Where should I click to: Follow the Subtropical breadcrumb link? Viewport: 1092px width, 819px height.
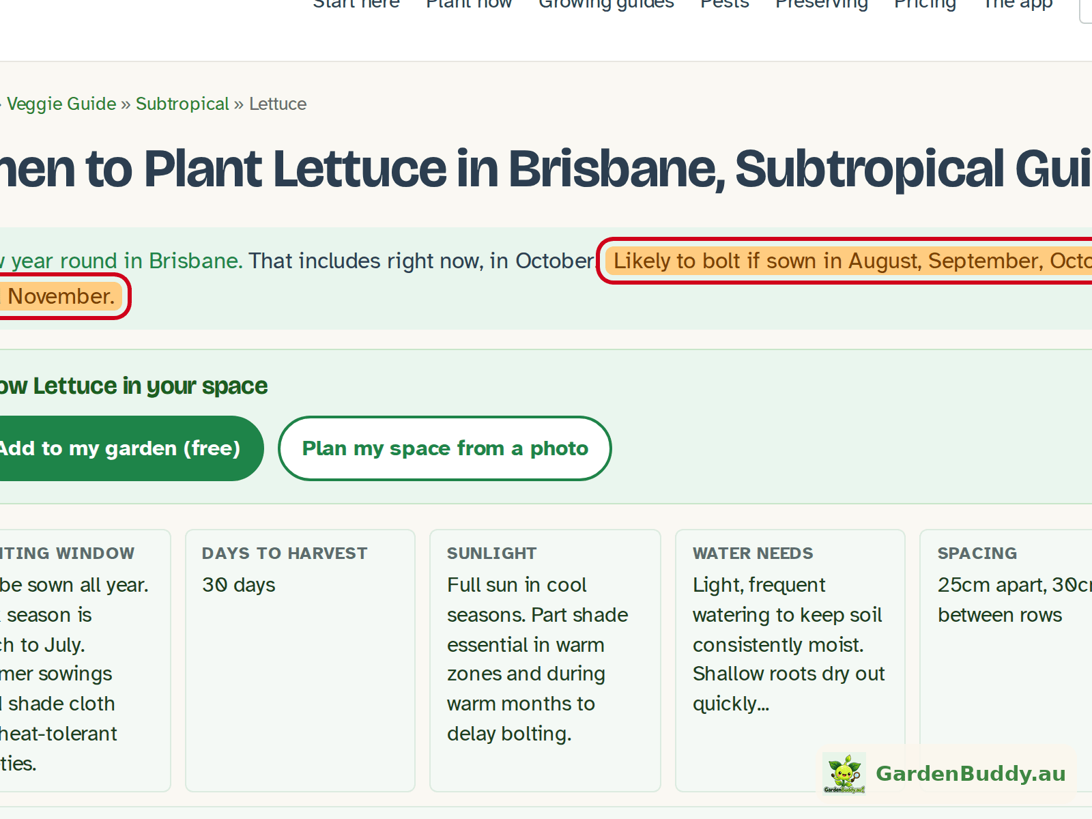(x=182, y=104)
